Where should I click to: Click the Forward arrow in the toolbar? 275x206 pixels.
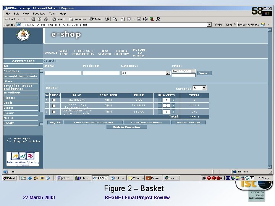pyautogui.click(x=23, y=19)
